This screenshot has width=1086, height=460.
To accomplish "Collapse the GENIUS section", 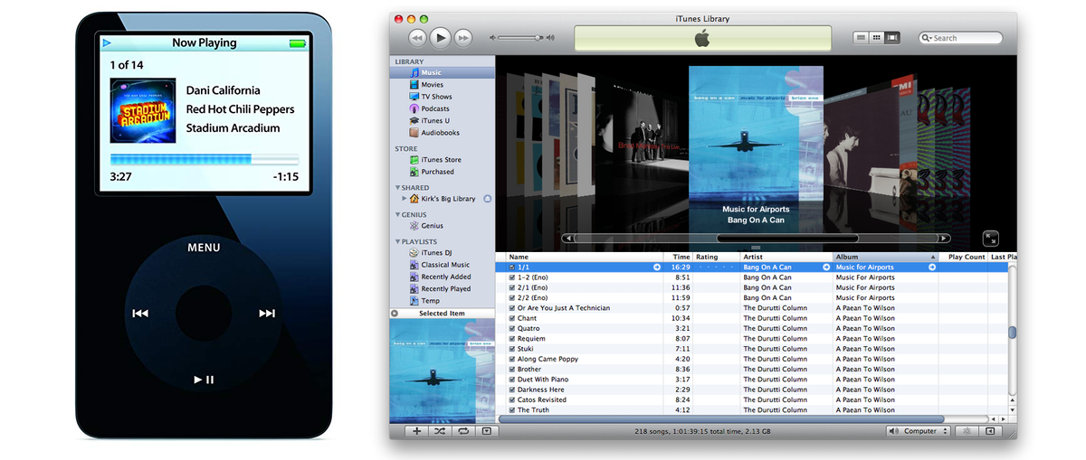I will [397, 215].
